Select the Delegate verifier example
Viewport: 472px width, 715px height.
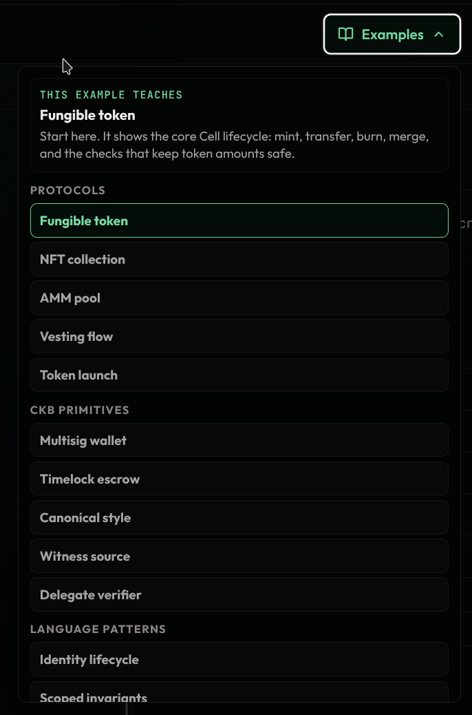239,594
